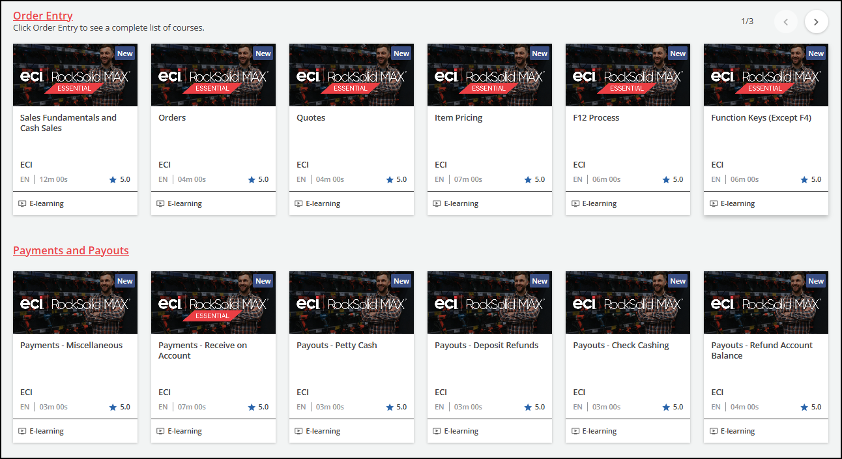Click New badge on Payments - Miscellaneous card

[125, 281]
